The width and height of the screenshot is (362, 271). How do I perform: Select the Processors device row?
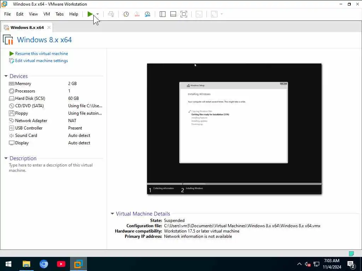(x=56, y=91)
